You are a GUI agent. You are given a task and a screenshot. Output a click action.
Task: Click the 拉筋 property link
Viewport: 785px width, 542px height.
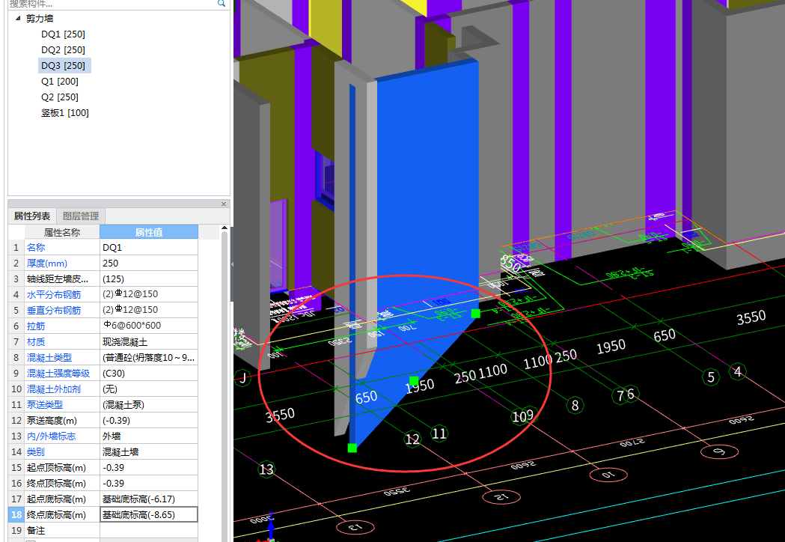[36, 326]
